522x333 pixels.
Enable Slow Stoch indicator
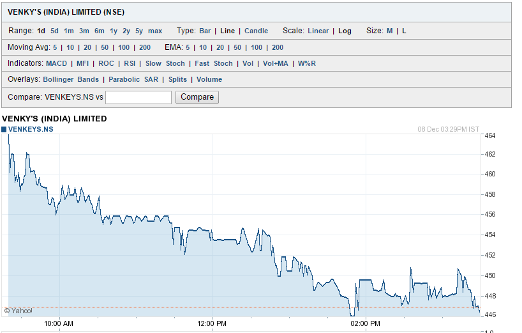(165, 64)
